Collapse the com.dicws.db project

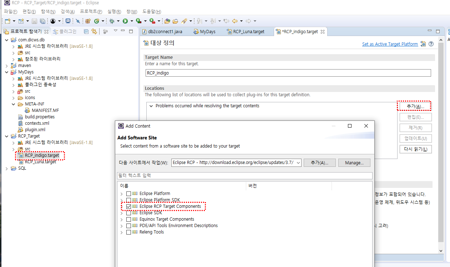(7, 40)
